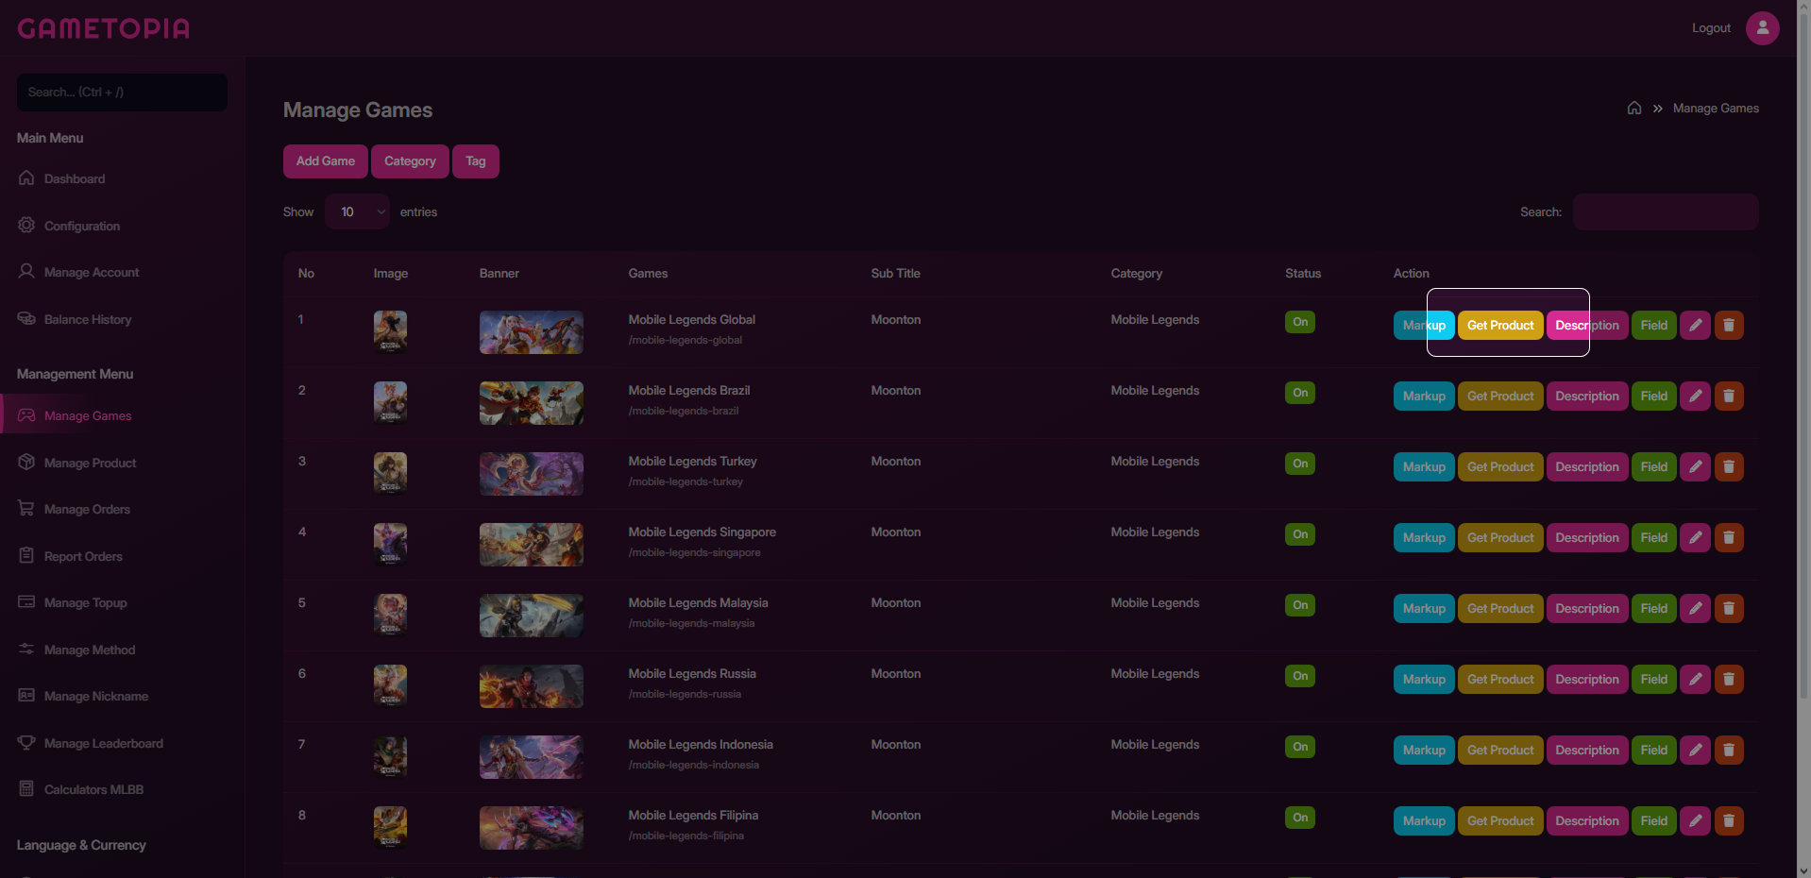
Task: Select Manage Games menu item
Action: pos(87,415)
